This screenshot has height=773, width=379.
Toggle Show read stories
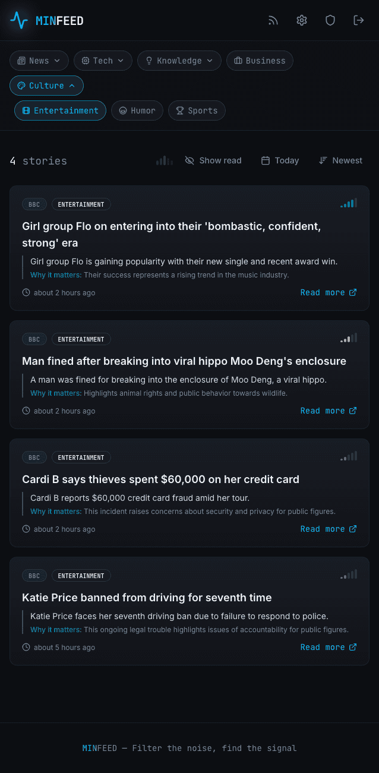click(213, 160)
